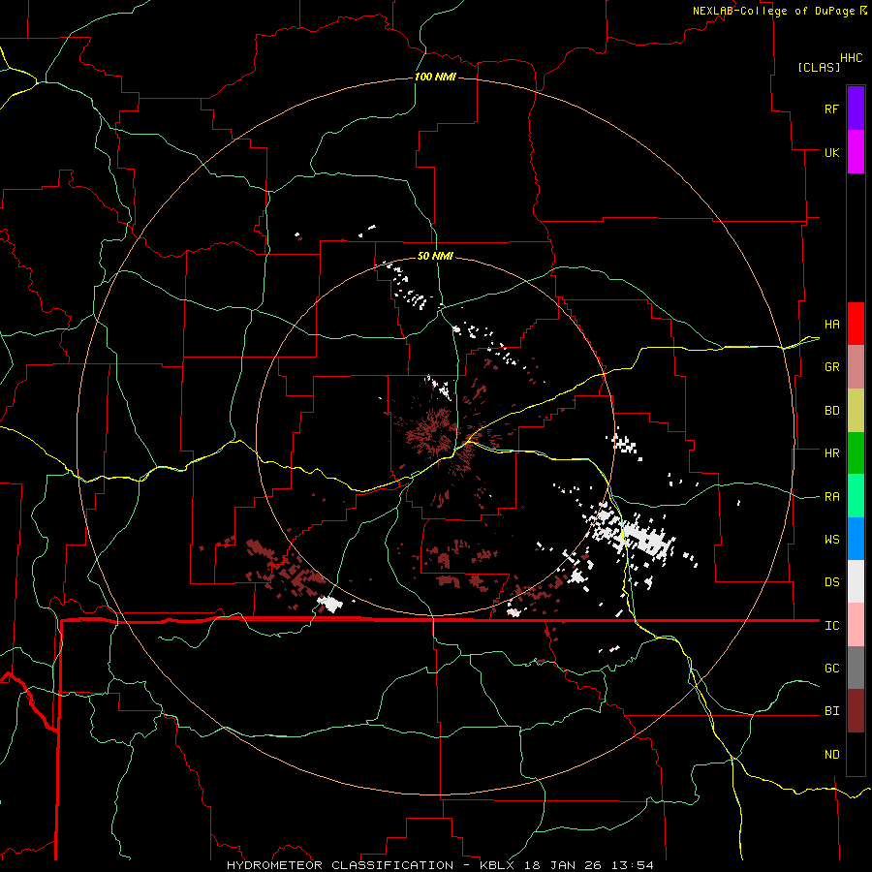Viewport: 872px width, 872px height.
Task: Click the NEXLAB-College of DuPage credit text
Action: [773, 11]
